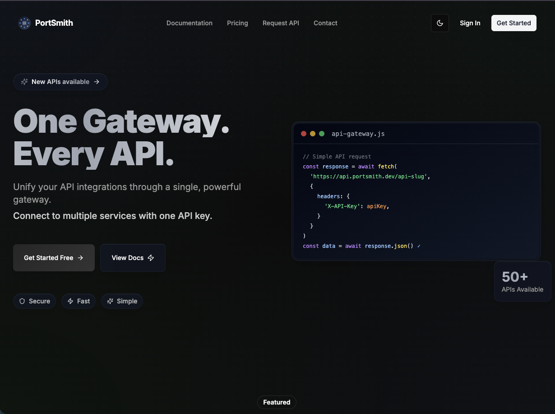Open the Documentation nav link
Screen dimensions: 555x414
click(190, 23)
